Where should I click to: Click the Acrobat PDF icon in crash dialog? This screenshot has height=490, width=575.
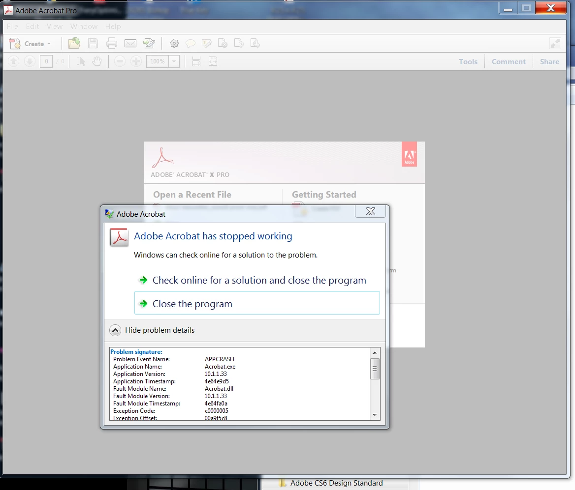point(119,237)
